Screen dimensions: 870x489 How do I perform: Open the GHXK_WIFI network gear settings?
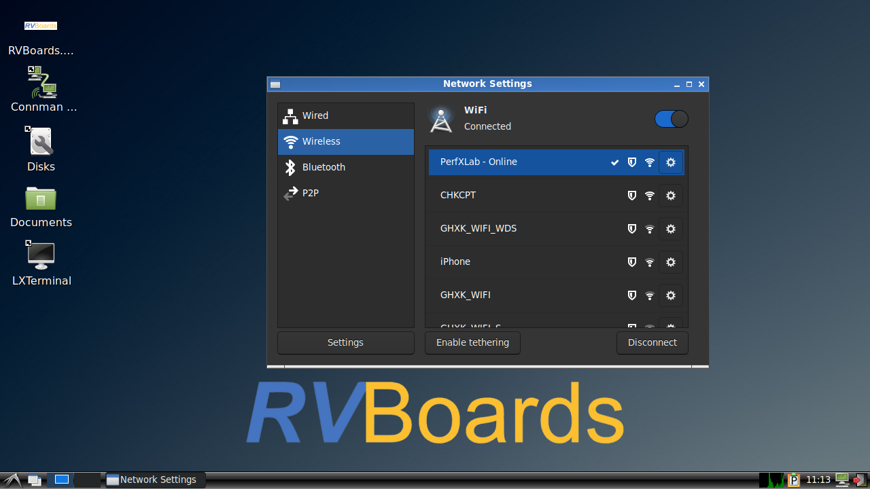point(670,295)
